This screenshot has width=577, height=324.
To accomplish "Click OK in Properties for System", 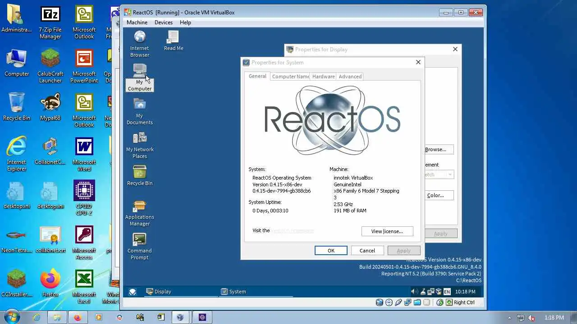I will tap(331, 251).
